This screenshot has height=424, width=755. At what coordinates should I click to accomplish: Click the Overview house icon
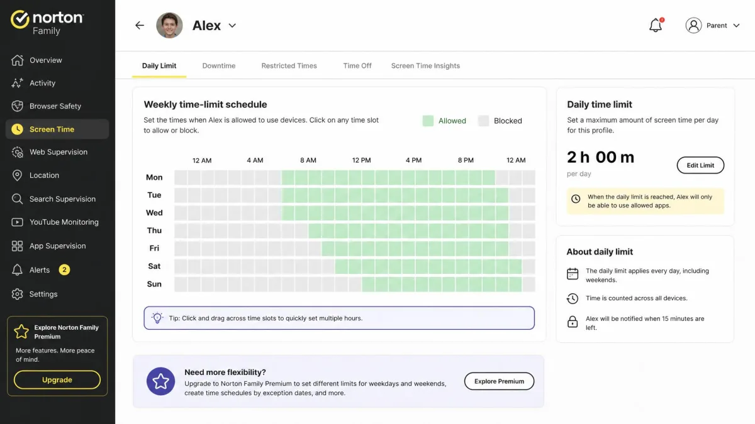point(18,60)
